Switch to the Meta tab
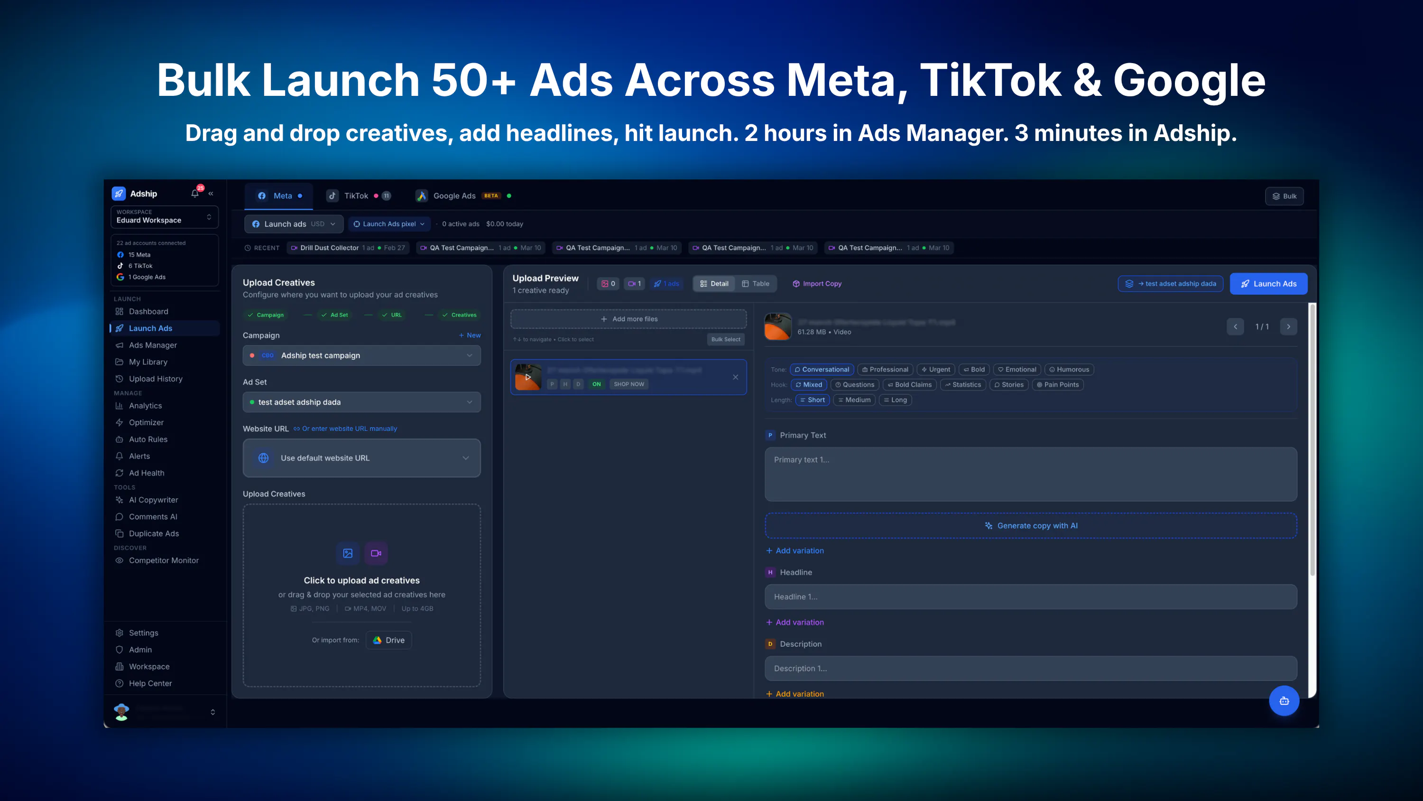 pos(279,196)
